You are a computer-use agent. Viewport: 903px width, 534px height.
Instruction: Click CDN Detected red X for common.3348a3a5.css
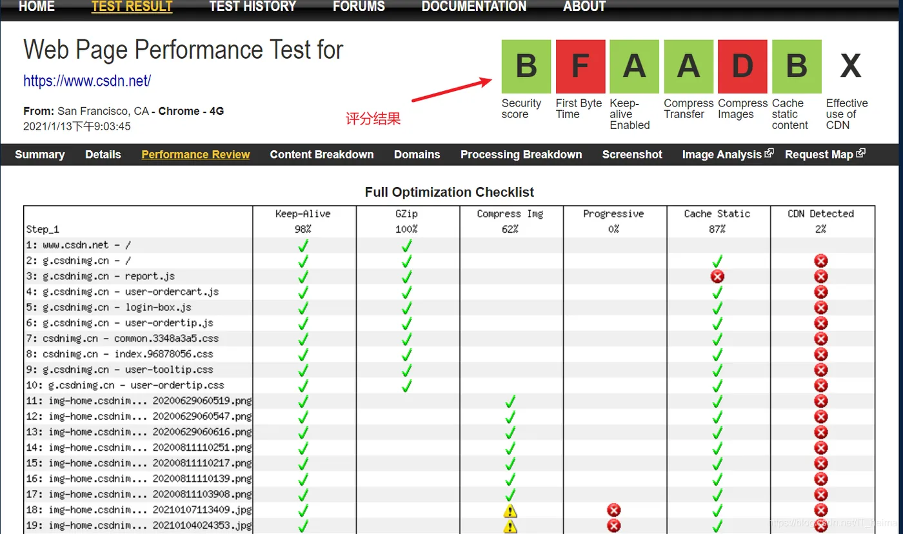(821, 339)
